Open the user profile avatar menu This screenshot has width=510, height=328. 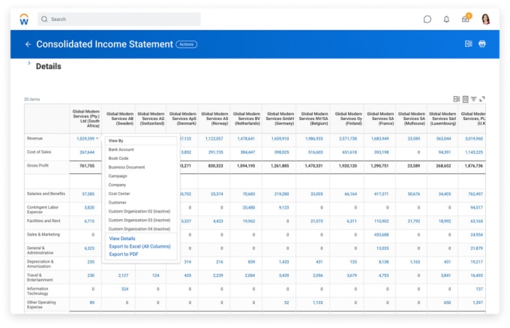486,20
